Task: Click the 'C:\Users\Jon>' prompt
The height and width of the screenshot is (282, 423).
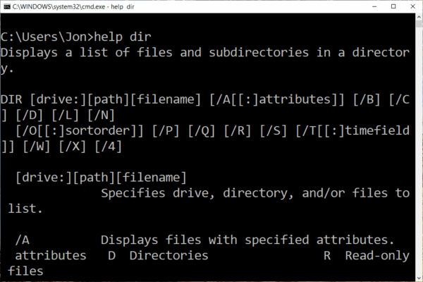Action: [x=47, y=37]
